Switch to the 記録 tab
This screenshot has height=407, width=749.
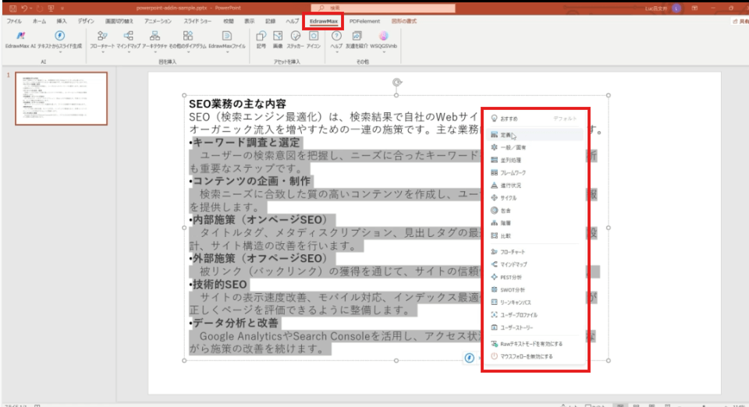[x=271, y=21]
